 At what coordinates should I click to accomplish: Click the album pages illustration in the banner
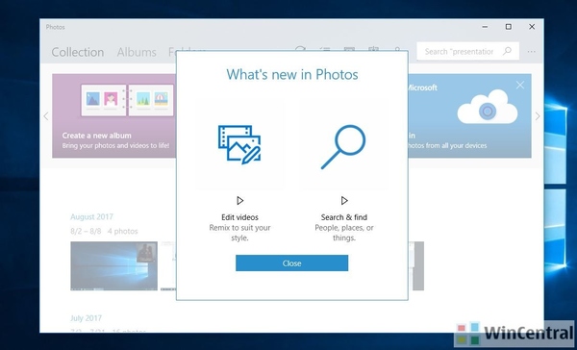pyautogui.click(x=127, y=100)
